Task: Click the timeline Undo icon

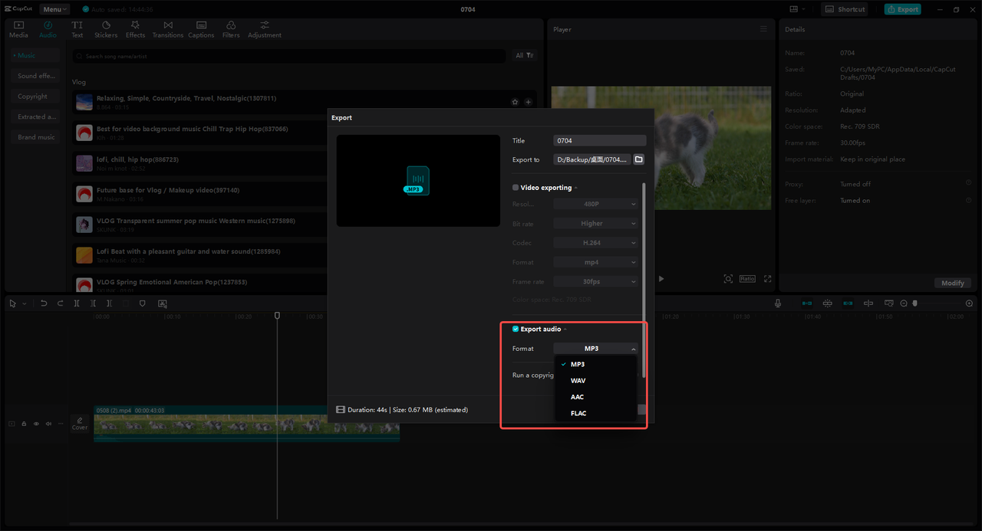Action: 44,303
